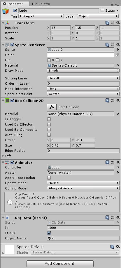Image resolution: width=121 pixels, height=268 pixels.
Task: Open the Update Mode dropdown
Action: 83,183
